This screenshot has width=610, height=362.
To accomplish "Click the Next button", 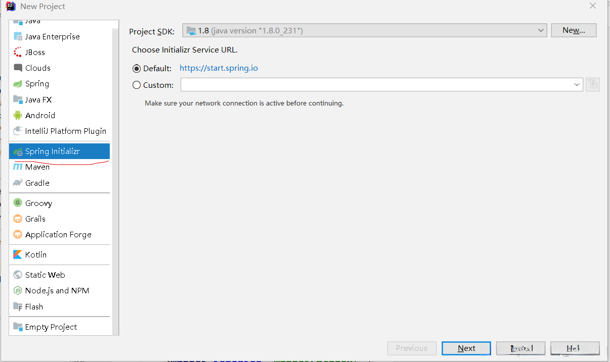I will tap(466, 348).
